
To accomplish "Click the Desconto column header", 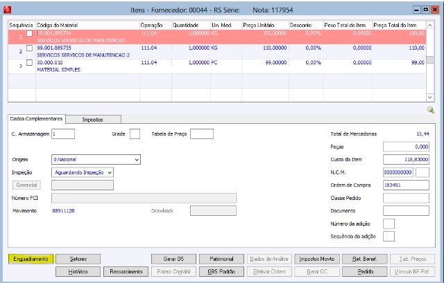I will [306, 25].
